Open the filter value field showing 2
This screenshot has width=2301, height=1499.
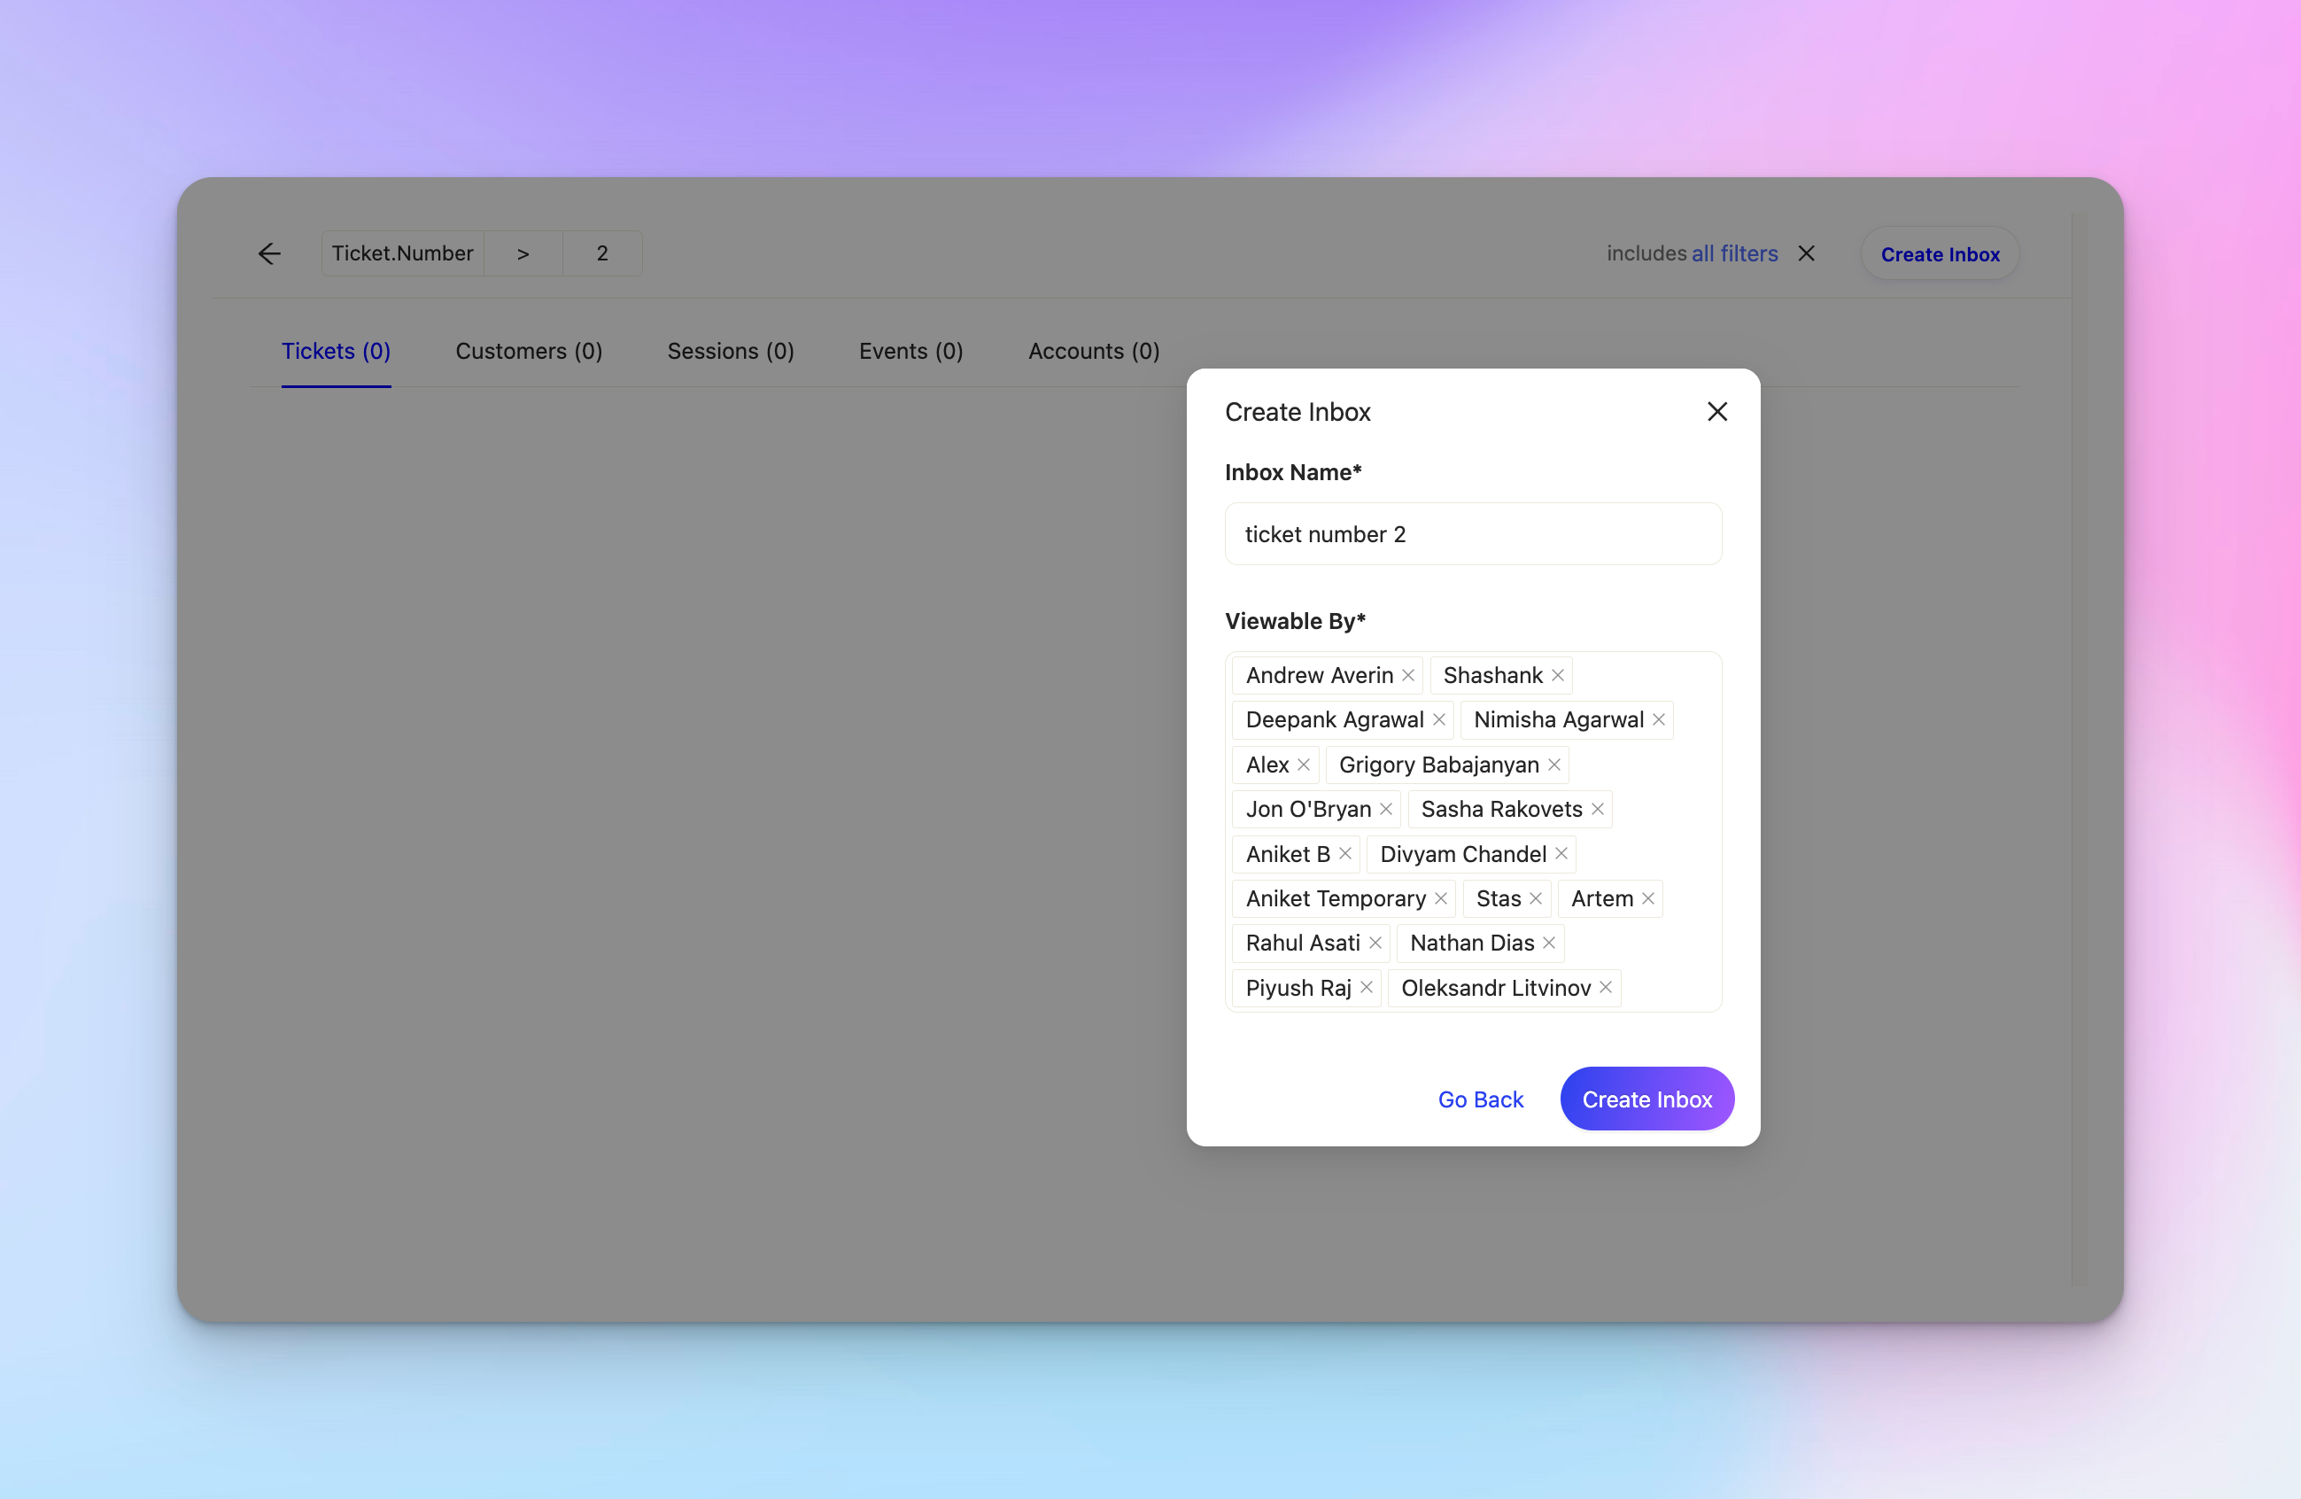(x=601, y=252)
